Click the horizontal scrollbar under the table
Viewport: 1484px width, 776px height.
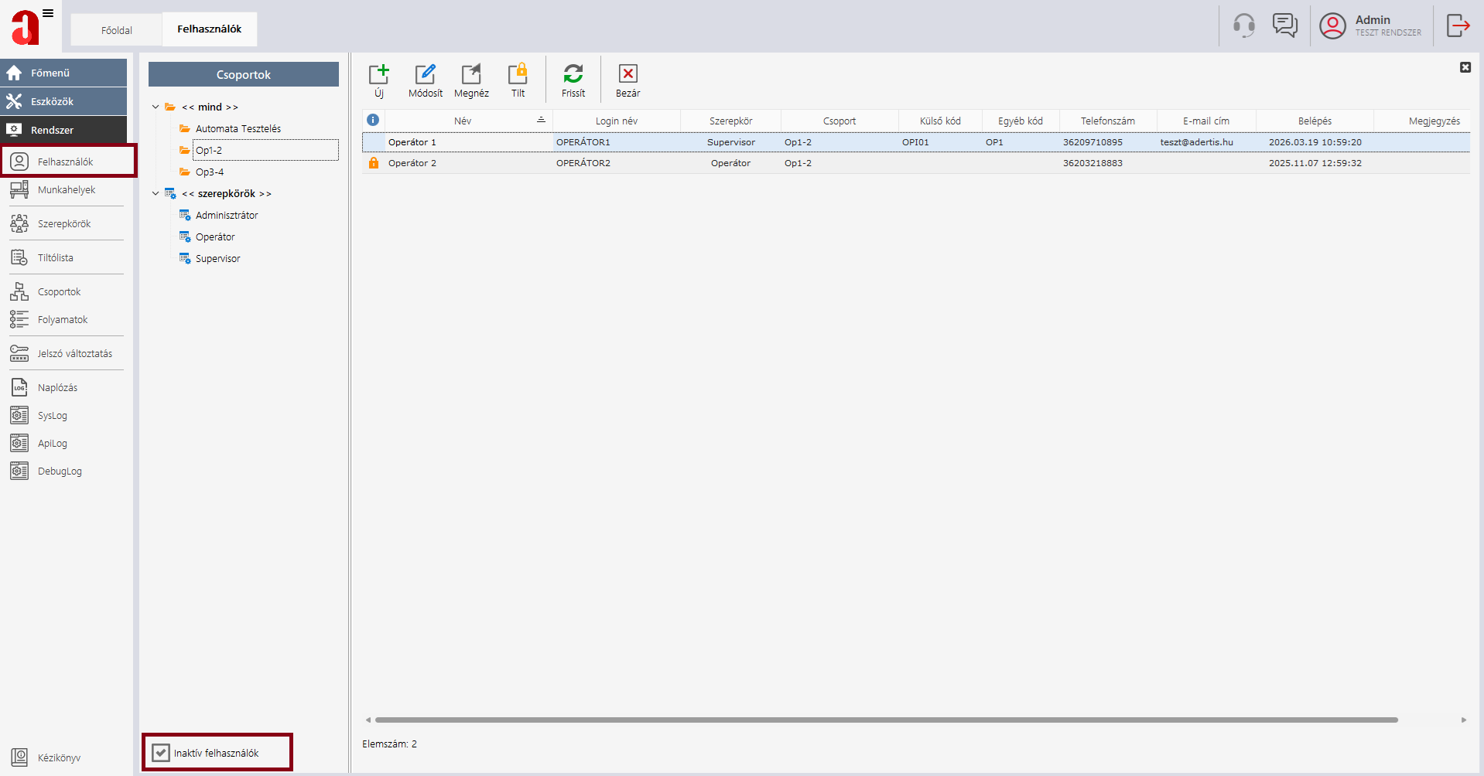[x=886, y=720]
